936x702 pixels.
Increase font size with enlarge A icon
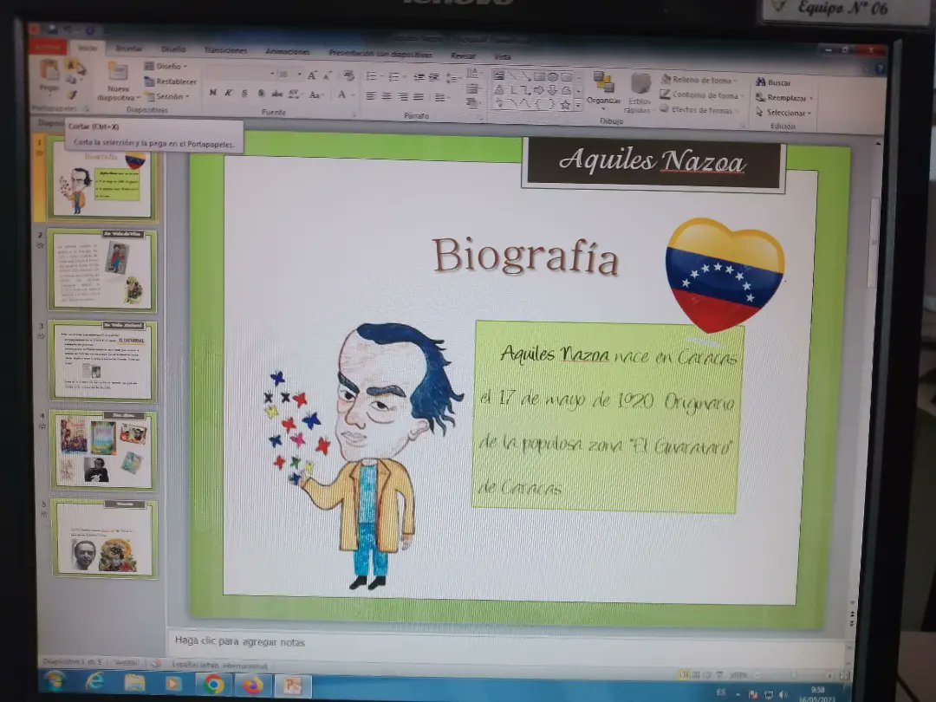312,75
